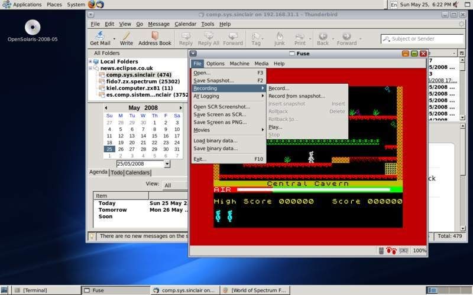Open the Address Book toolbar icon
This screenshot has width=473, height=295.
click(155, 36)
